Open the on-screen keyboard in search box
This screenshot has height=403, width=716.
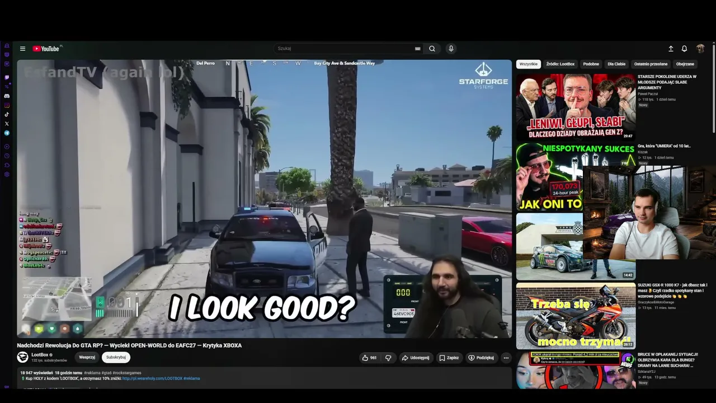pyautogui.click(x=417, y=49)
